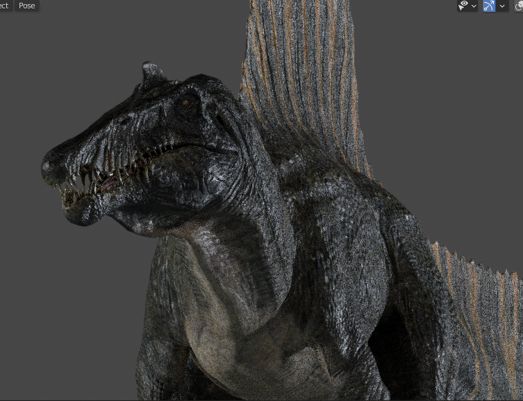The height and width of the screenshot is (401, 523).
Task: Toggle viewport overlays at the right edge
Action: tap(519, 6)
